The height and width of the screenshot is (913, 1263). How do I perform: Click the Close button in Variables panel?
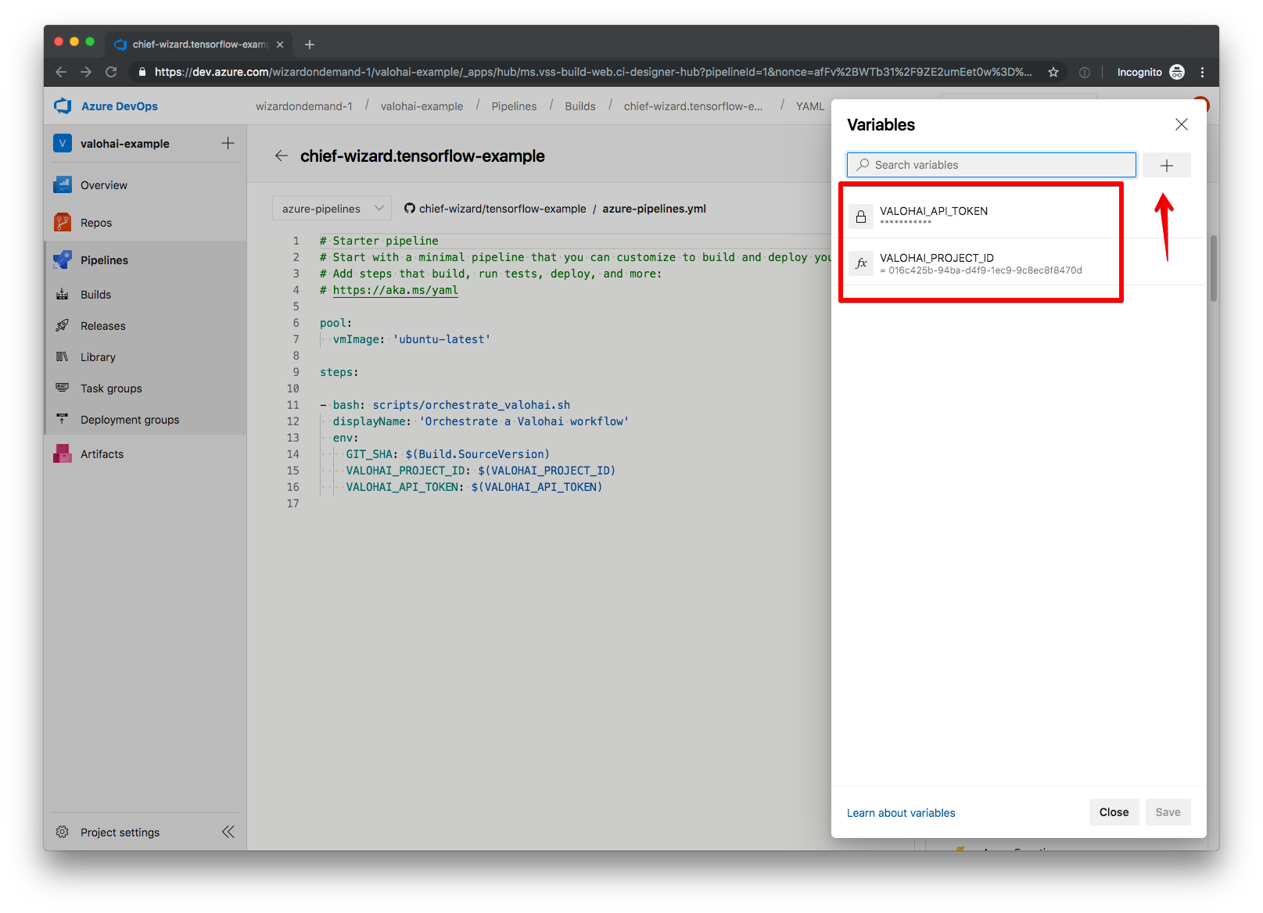[1114, 812]
